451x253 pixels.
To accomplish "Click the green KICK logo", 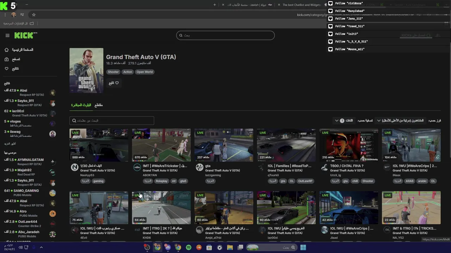I will (x=25, y=35).
